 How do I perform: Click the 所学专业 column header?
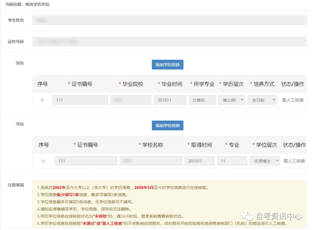[202, 84]
